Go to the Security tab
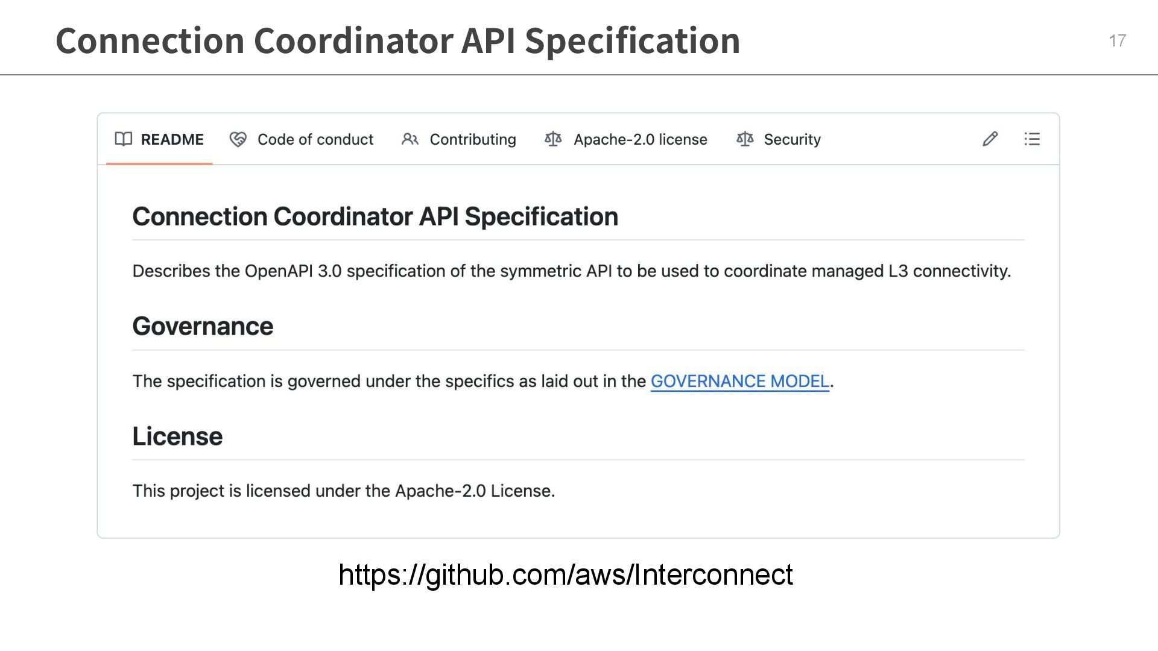Image resolution: width=1158 pixels, height=651 pixels. click(792, 139)
